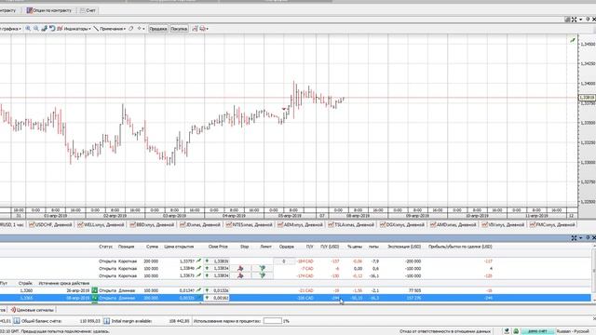Viewport: 596px width, 335px height.
Task: Open the Счет tab
Action: pyautogui.click(x=88, y=10)
